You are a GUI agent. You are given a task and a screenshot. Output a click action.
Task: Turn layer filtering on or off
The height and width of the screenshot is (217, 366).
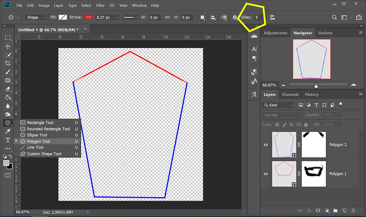[x=340, y=104]
